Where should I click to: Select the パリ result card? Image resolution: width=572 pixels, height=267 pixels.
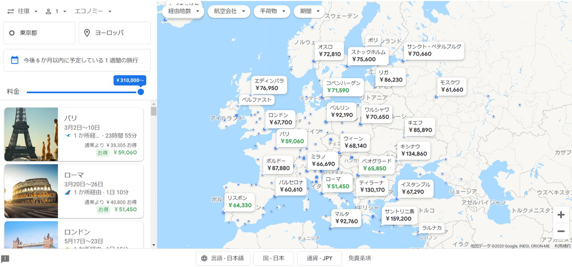coord(74,134)
